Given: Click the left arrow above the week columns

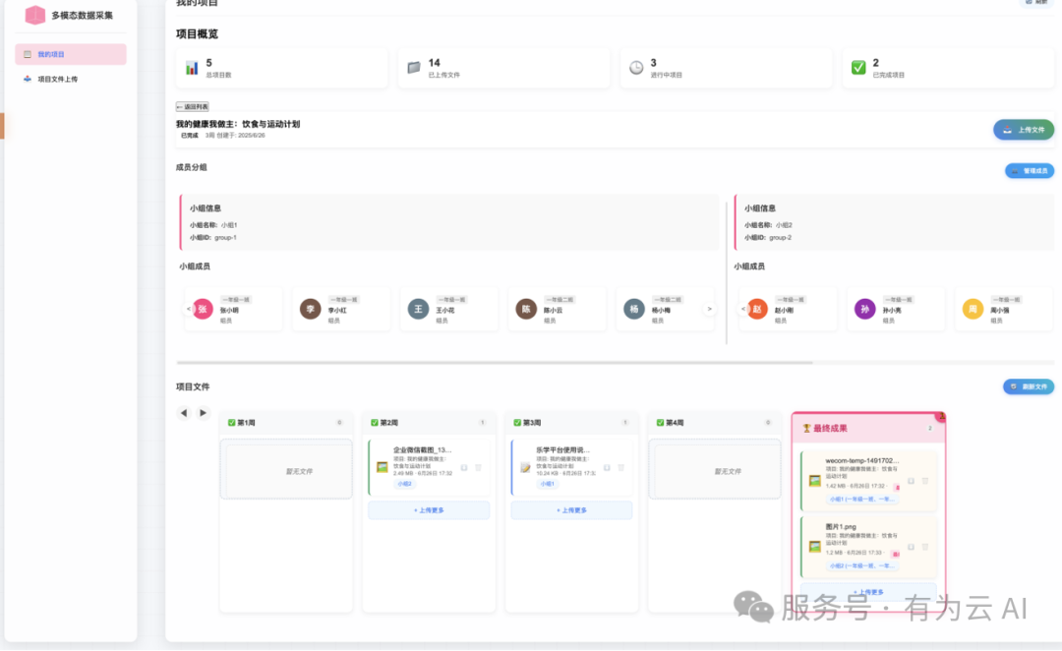Looking at the screenshot, I should pyautogui.click(x=185, y=413).
